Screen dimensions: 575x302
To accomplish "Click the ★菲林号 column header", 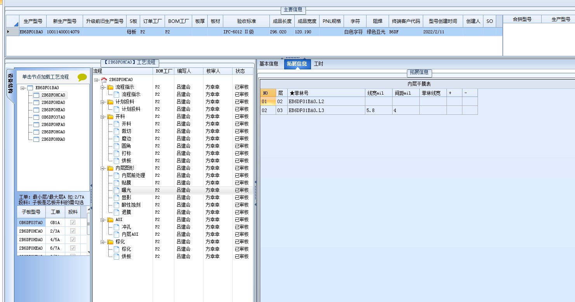I will (x=326, y=93).
